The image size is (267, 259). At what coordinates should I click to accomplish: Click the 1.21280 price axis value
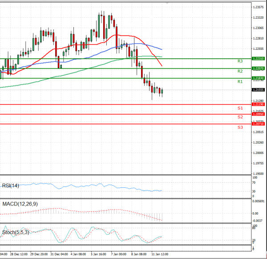coord(258,101)
